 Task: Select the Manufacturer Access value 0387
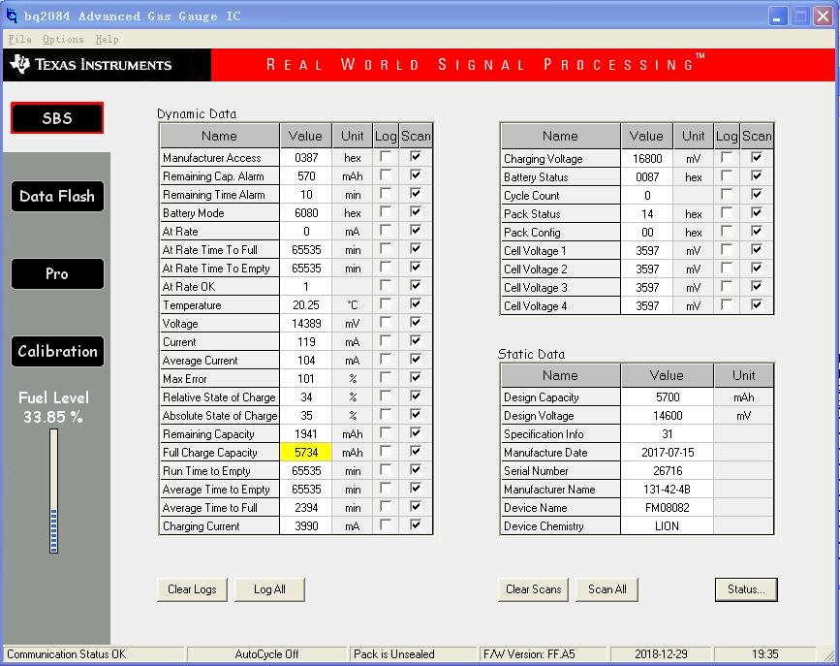(306, 158)
